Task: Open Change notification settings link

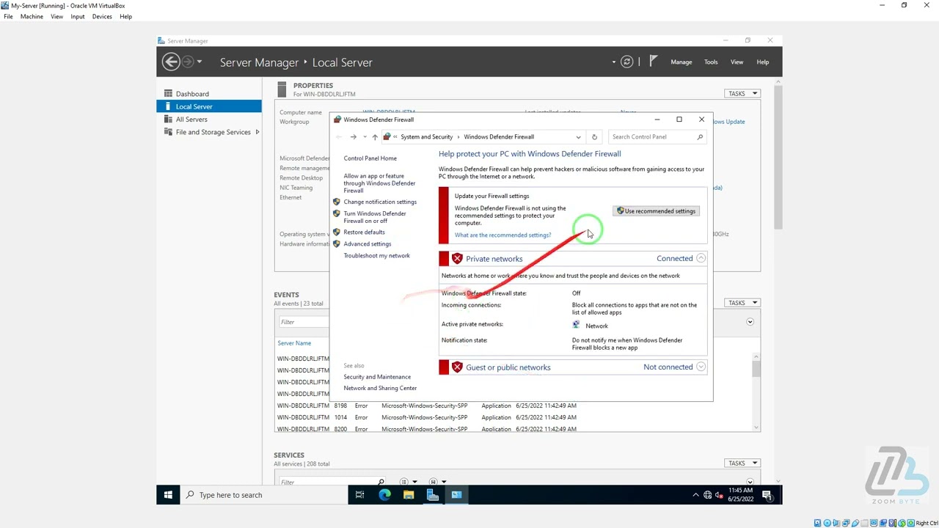Action: click(380, 202)
